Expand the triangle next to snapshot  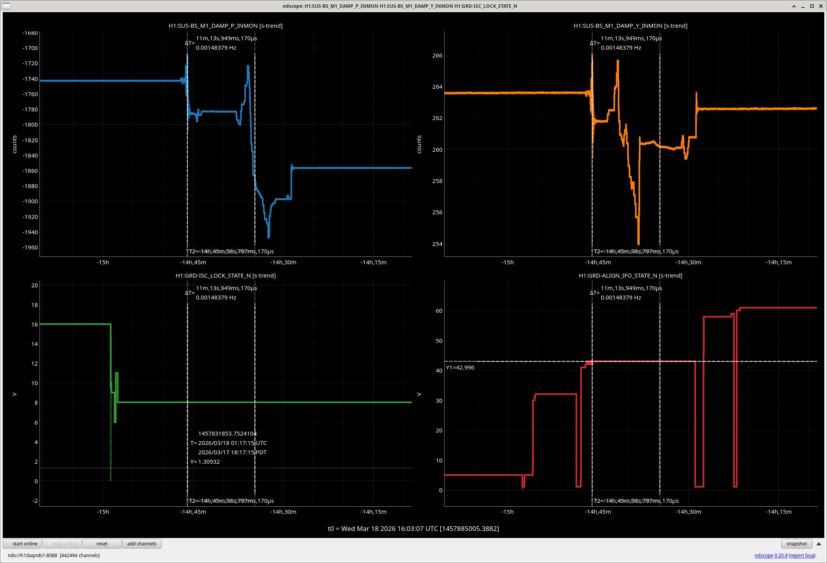pos(819,544)
